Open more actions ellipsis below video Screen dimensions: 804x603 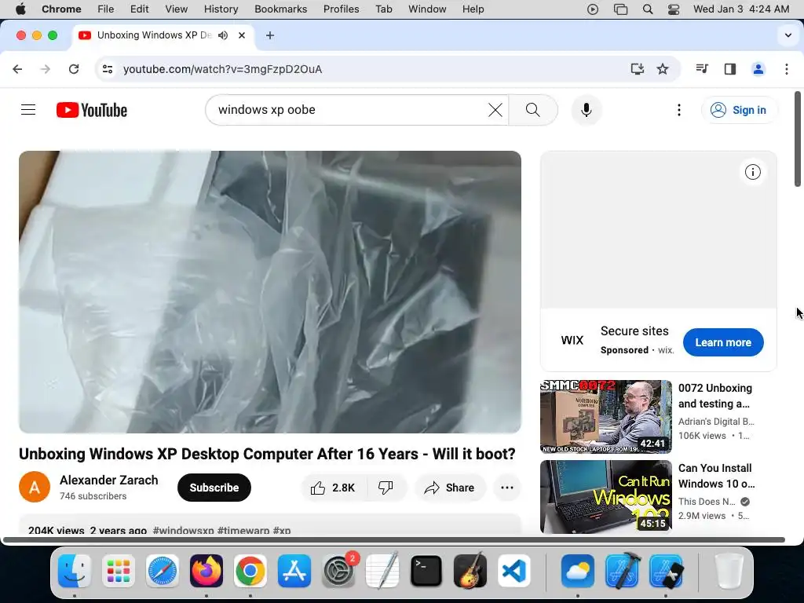click(507, 488)
